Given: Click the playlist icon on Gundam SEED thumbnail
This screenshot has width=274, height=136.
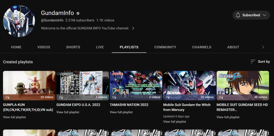Looking at the screenshot, I should click(x=221, y=97).
